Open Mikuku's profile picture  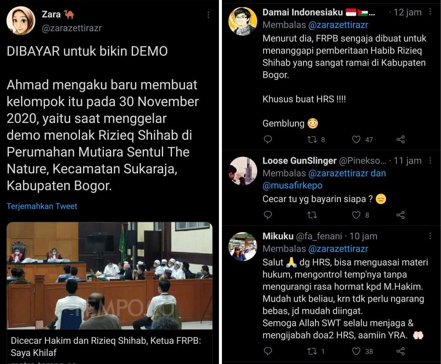pos(243,247)
